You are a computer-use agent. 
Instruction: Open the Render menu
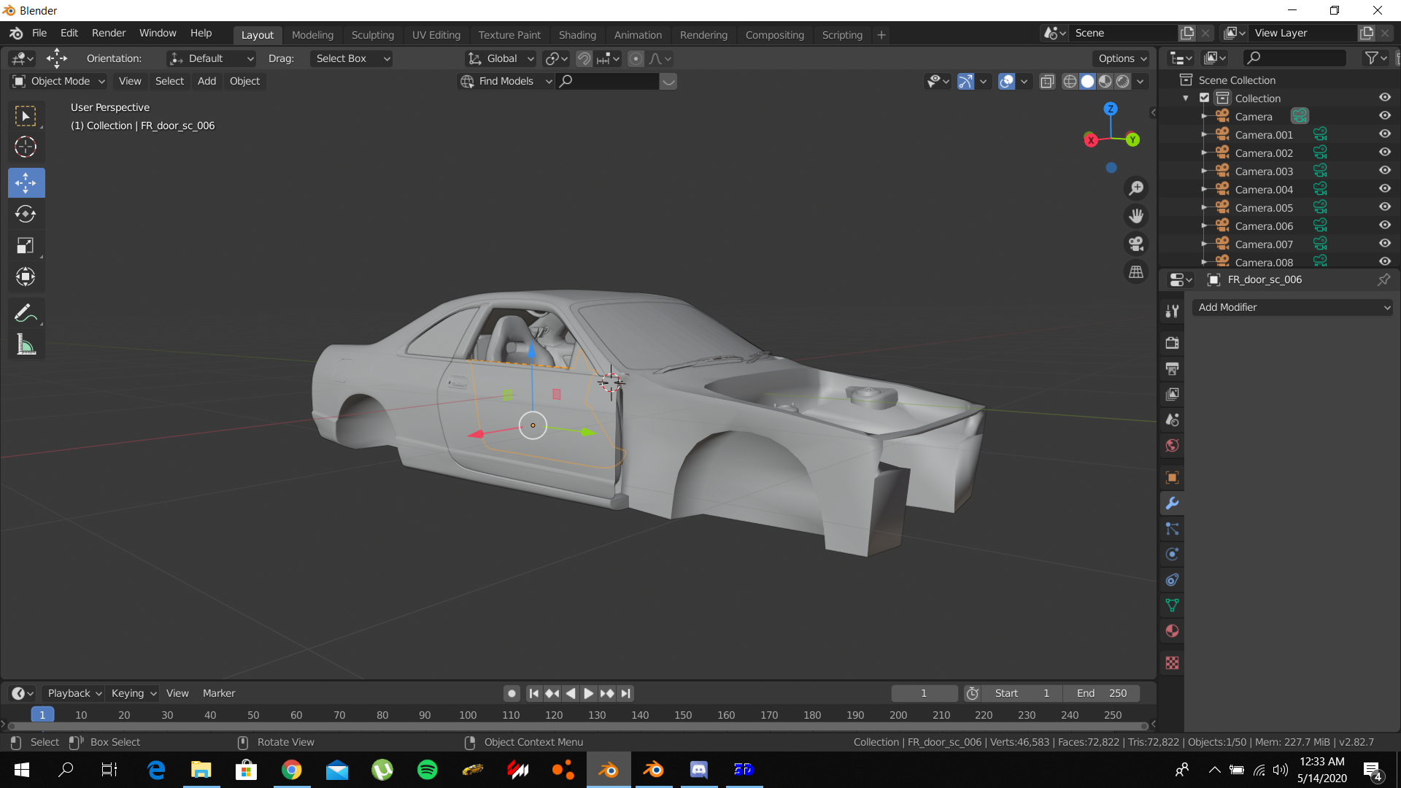click(x=109, y=33)
